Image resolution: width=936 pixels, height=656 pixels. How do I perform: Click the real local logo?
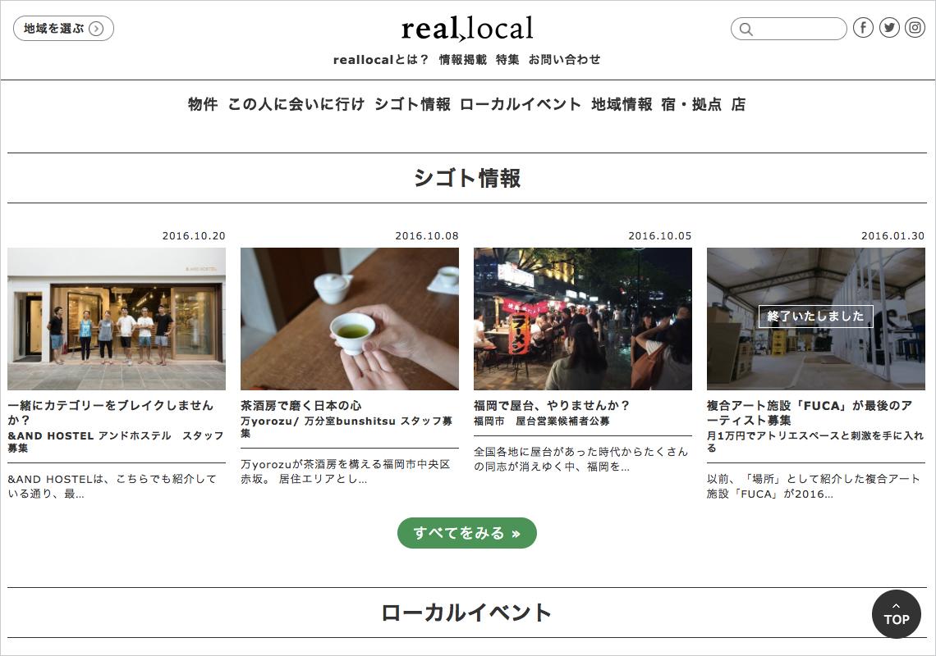coord(467,28)
